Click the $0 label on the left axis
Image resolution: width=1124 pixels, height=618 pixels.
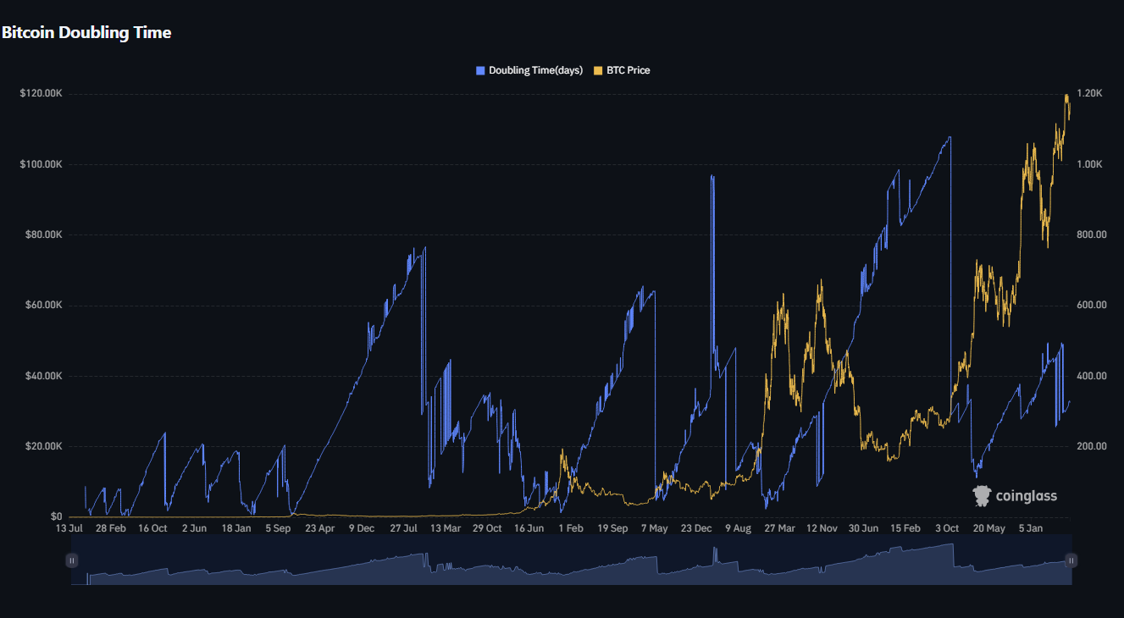[56, 516]
